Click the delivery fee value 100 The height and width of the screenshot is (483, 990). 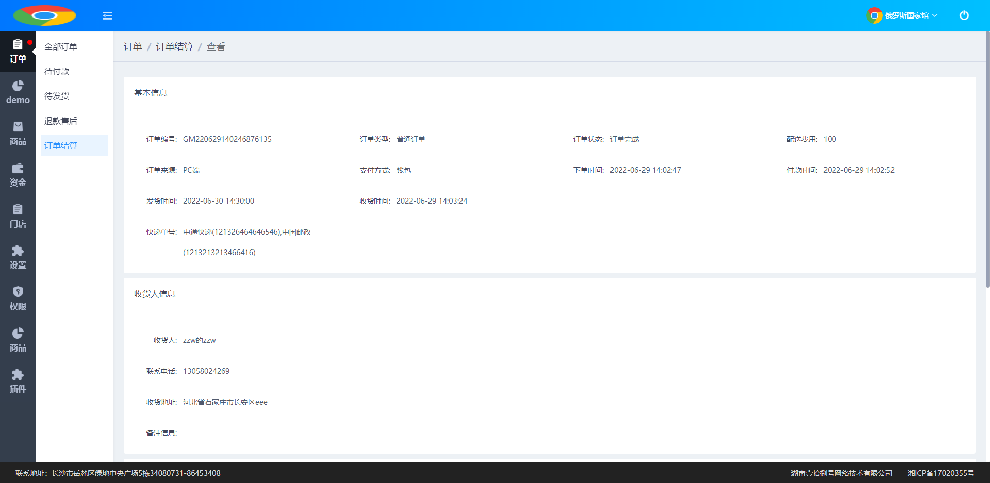tap(830, 139)
